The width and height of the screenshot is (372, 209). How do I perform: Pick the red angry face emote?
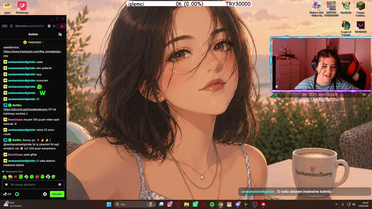pos(37,176)
